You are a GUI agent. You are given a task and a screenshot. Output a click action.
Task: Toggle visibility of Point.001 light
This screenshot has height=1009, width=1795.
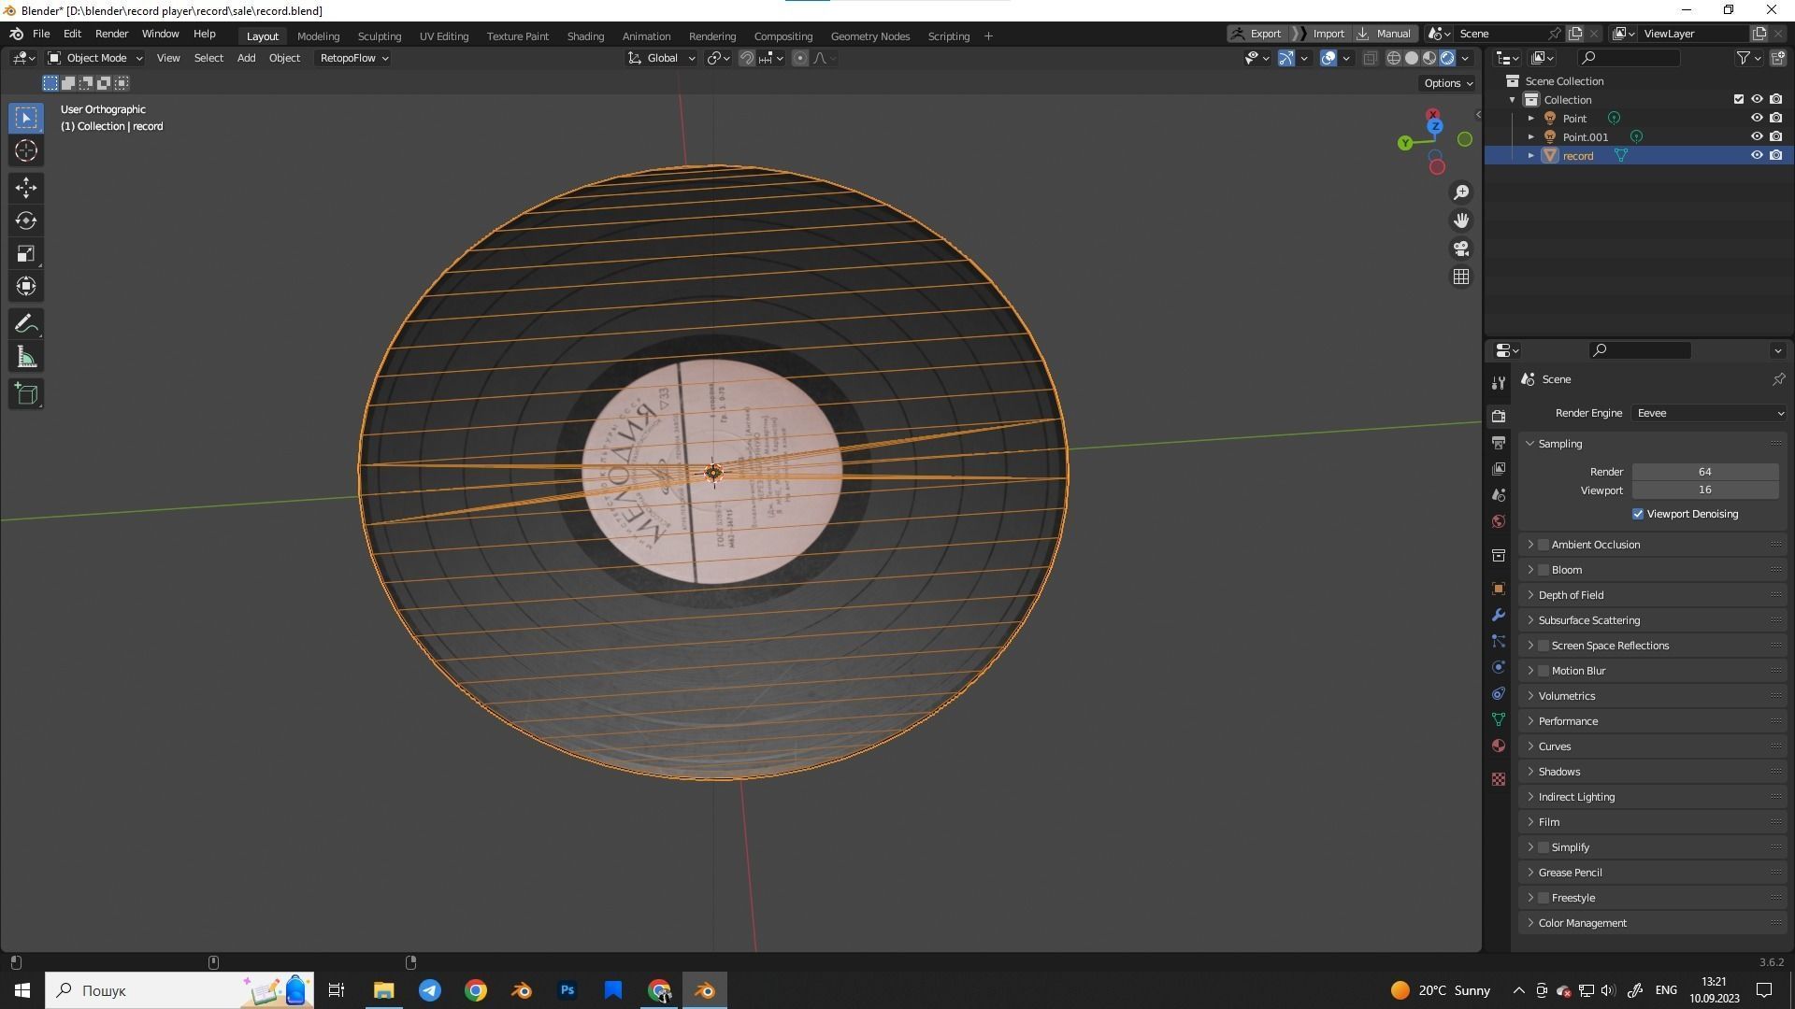click(x=1757, y=136)
